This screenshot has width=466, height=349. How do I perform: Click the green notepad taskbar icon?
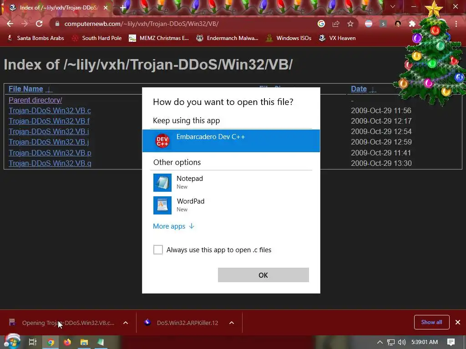(101, 342)
